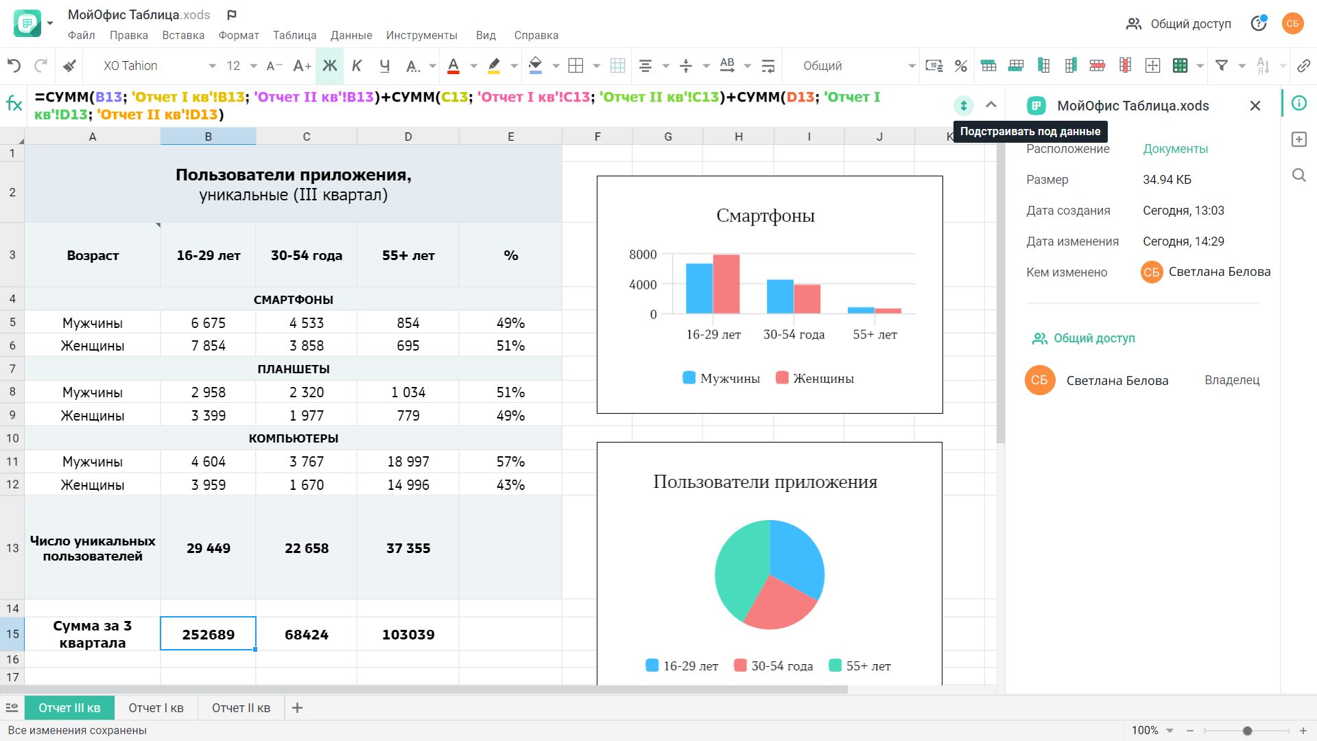1317x741 pixels.
Task: Open the Данные menu
Action: point(351,35)
